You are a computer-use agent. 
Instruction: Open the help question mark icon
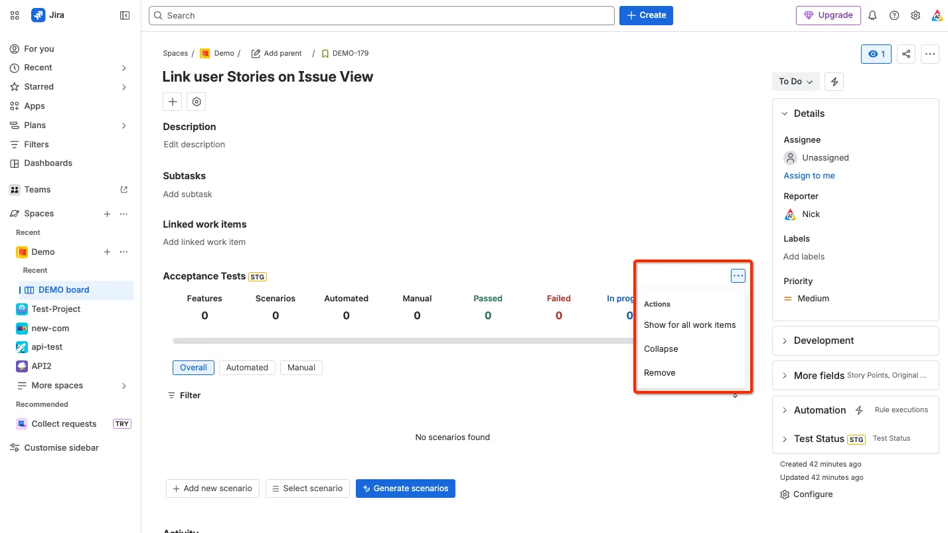coord(894,15)
